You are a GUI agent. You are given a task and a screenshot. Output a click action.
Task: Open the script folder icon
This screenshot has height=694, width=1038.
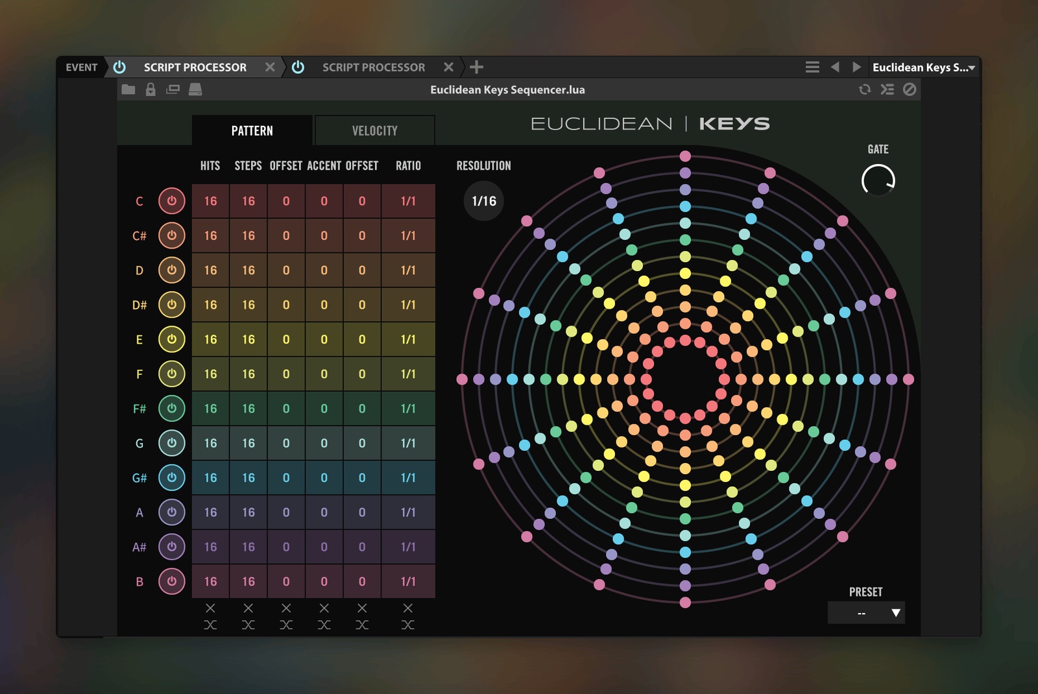coord(128,90)
